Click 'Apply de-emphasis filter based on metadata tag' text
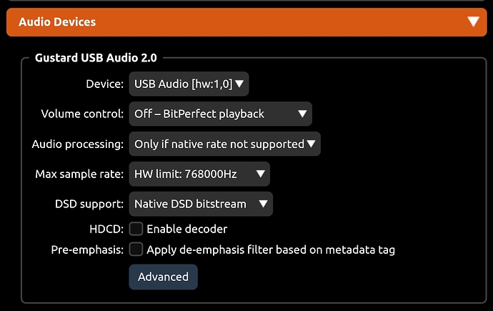 click(x=271, y=250)
